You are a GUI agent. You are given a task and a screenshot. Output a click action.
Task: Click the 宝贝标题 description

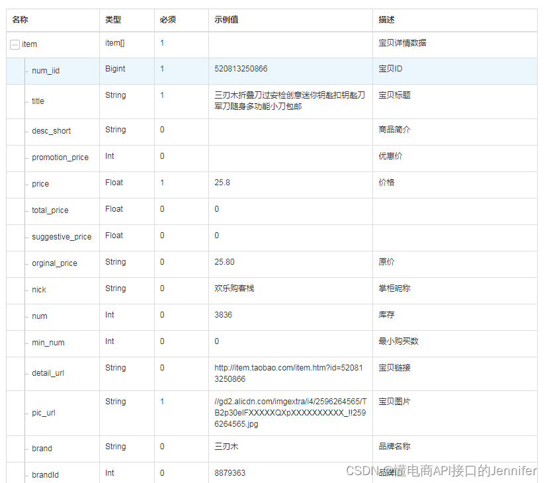pos(395,95)
